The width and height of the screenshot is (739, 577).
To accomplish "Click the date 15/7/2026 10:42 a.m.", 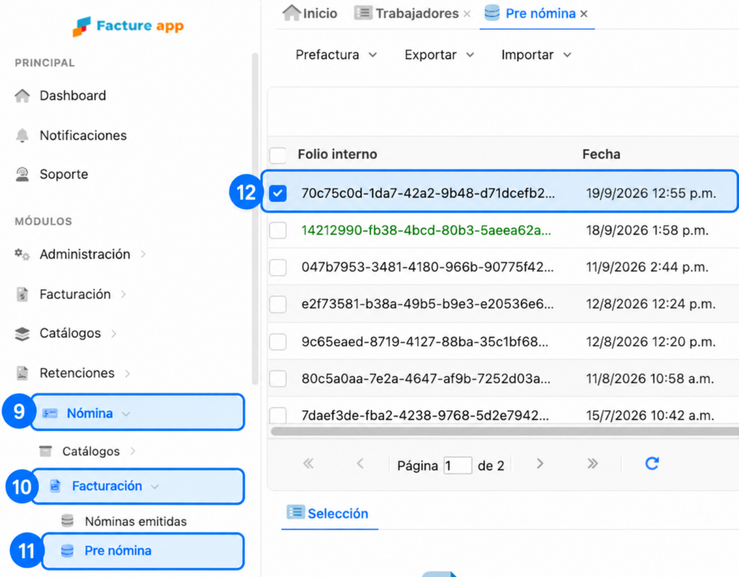I will pos(650,415).
